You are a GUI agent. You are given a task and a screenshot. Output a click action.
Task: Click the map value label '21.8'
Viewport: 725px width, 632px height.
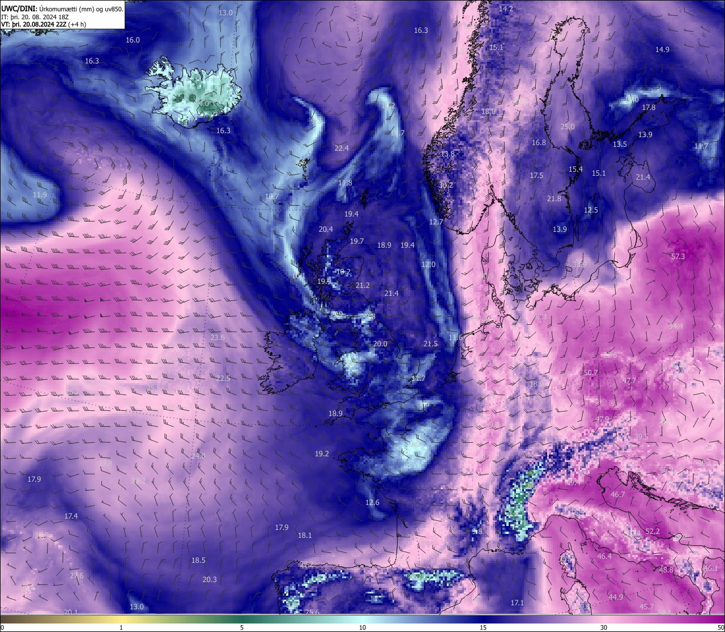[554, 199]
